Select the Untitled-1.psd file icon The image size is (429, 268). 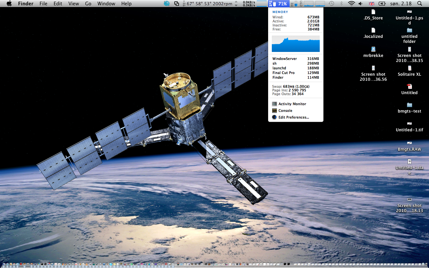(x=409, y=17)
